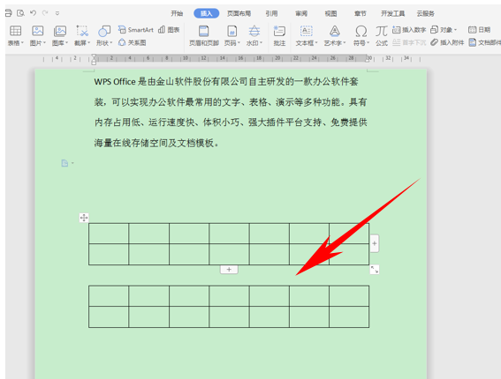Open the 图片 dropdown arrow
501x379 pixels.
tap(45, 42)
